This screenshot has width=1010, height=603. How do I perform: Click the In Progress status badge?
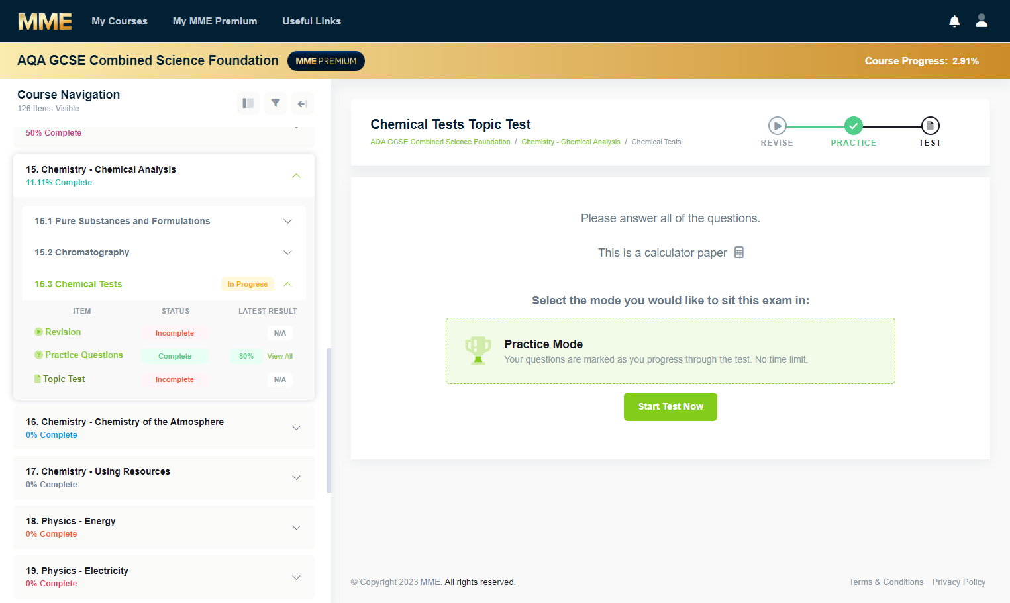click(x=248, y=284)
